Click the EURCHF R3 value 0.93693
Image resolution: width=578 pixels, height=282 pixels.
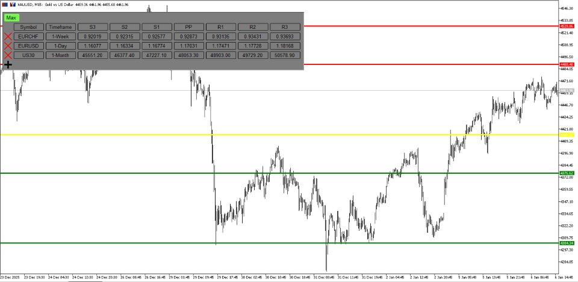(285, 37)
